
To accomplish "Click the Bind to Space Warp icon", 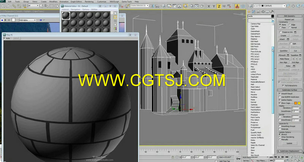I will (24, 6).
